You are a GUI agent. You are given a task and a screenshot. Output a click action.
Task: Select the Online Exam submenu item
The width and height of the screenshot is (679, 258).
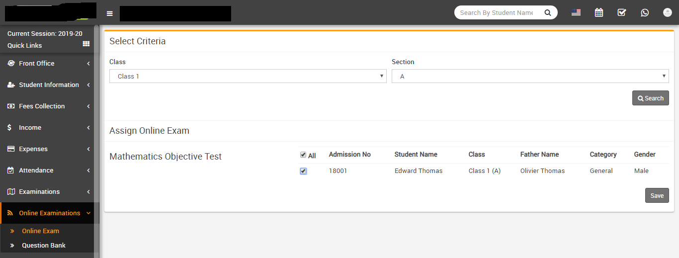[40, 231]
